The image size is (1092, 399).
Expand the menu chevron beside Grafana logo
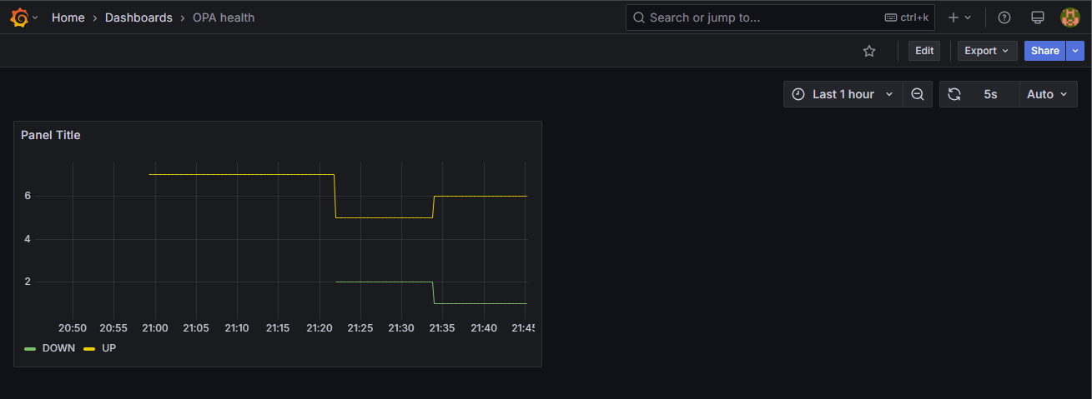tap(35, 17)
